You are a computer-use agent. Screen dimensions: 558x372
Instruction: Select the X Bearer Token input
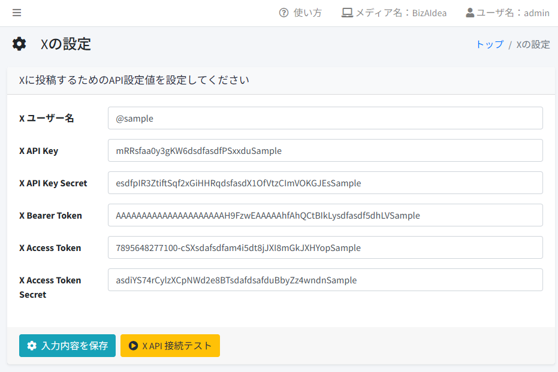coord(325,215)
